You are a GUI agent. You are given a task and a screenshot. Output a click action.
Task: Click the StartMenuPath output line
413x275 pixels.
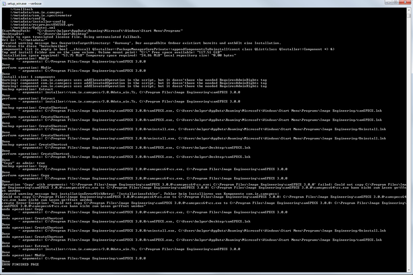(92, 31)
